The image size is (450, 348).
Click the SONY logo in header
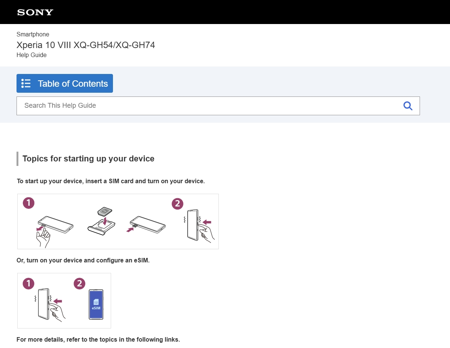pyautogui.click(x=35, y=12)
